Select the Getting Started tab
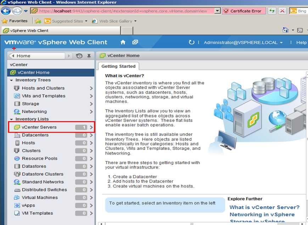Image resolution: width=308 pixels, height=225 pixels. [118, 66]
